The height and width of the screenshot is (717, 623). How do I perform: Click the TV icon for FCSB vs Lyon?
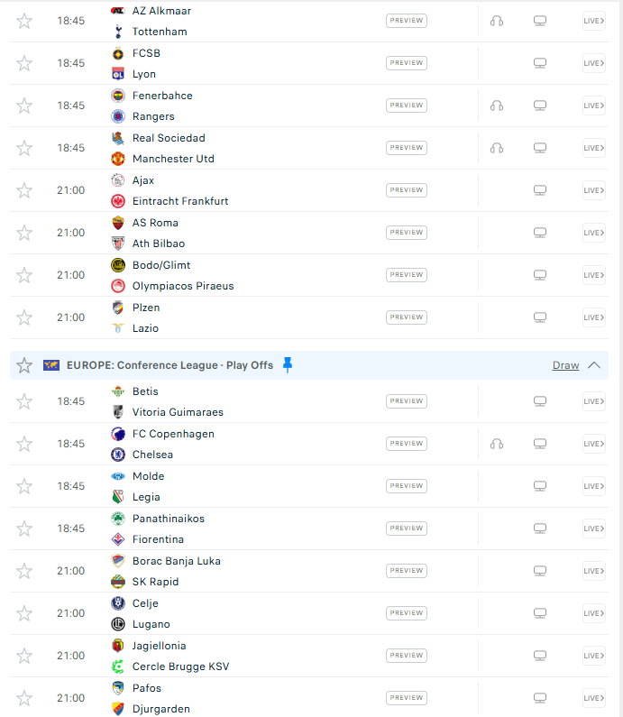tap(540, 63)
